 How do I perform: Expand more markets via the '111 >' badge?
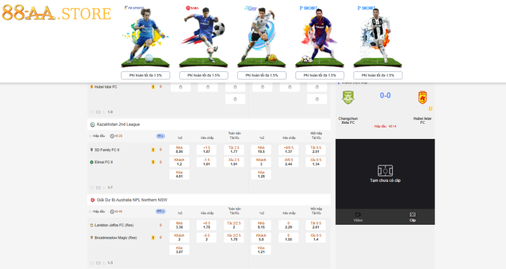(161, 212)
